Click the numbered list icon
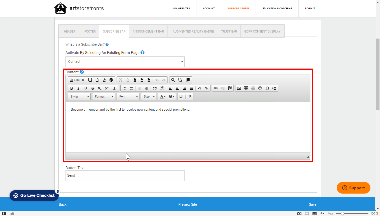 pyautogui.click(x=124, y=88)
